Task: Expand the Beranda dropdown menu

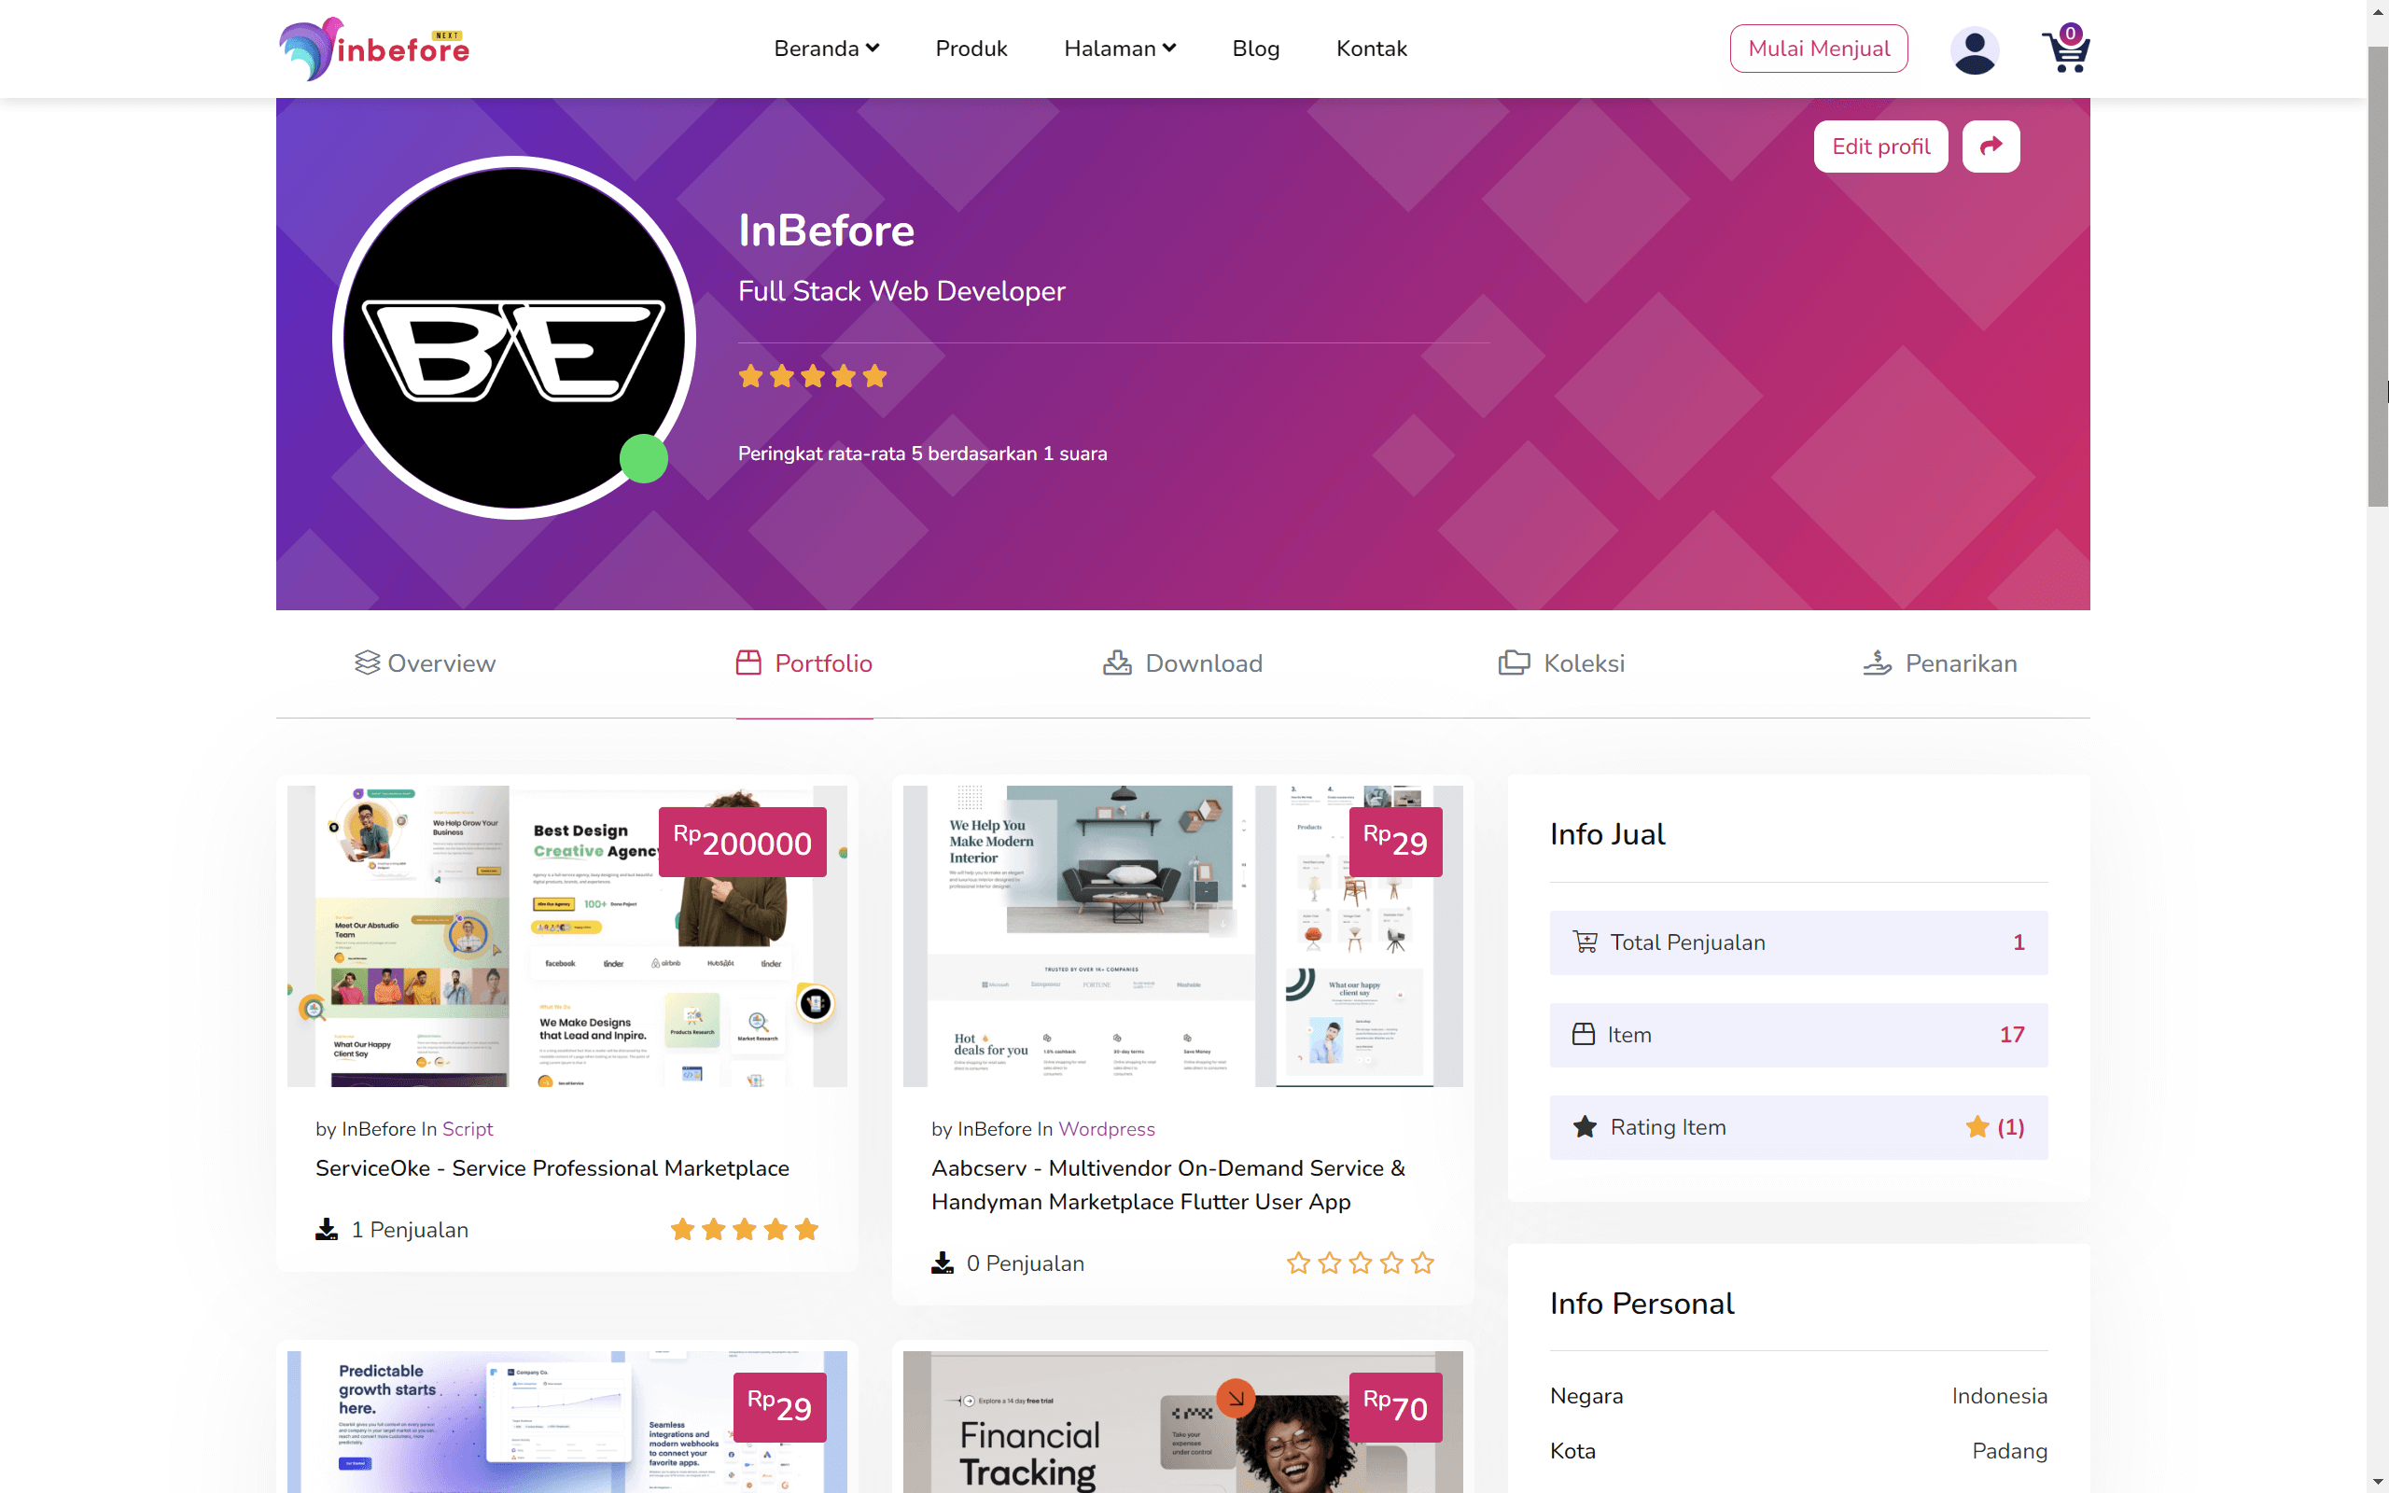Action: (x=826, y=49)
